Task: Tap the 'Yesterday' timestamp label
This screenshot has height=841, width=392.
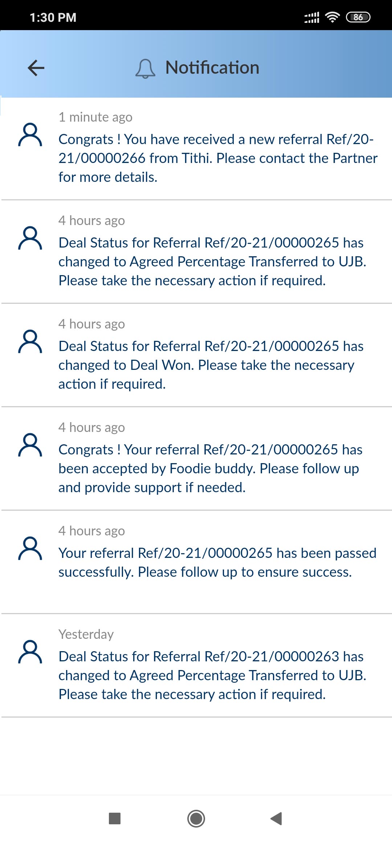Action: click(86, 634)
